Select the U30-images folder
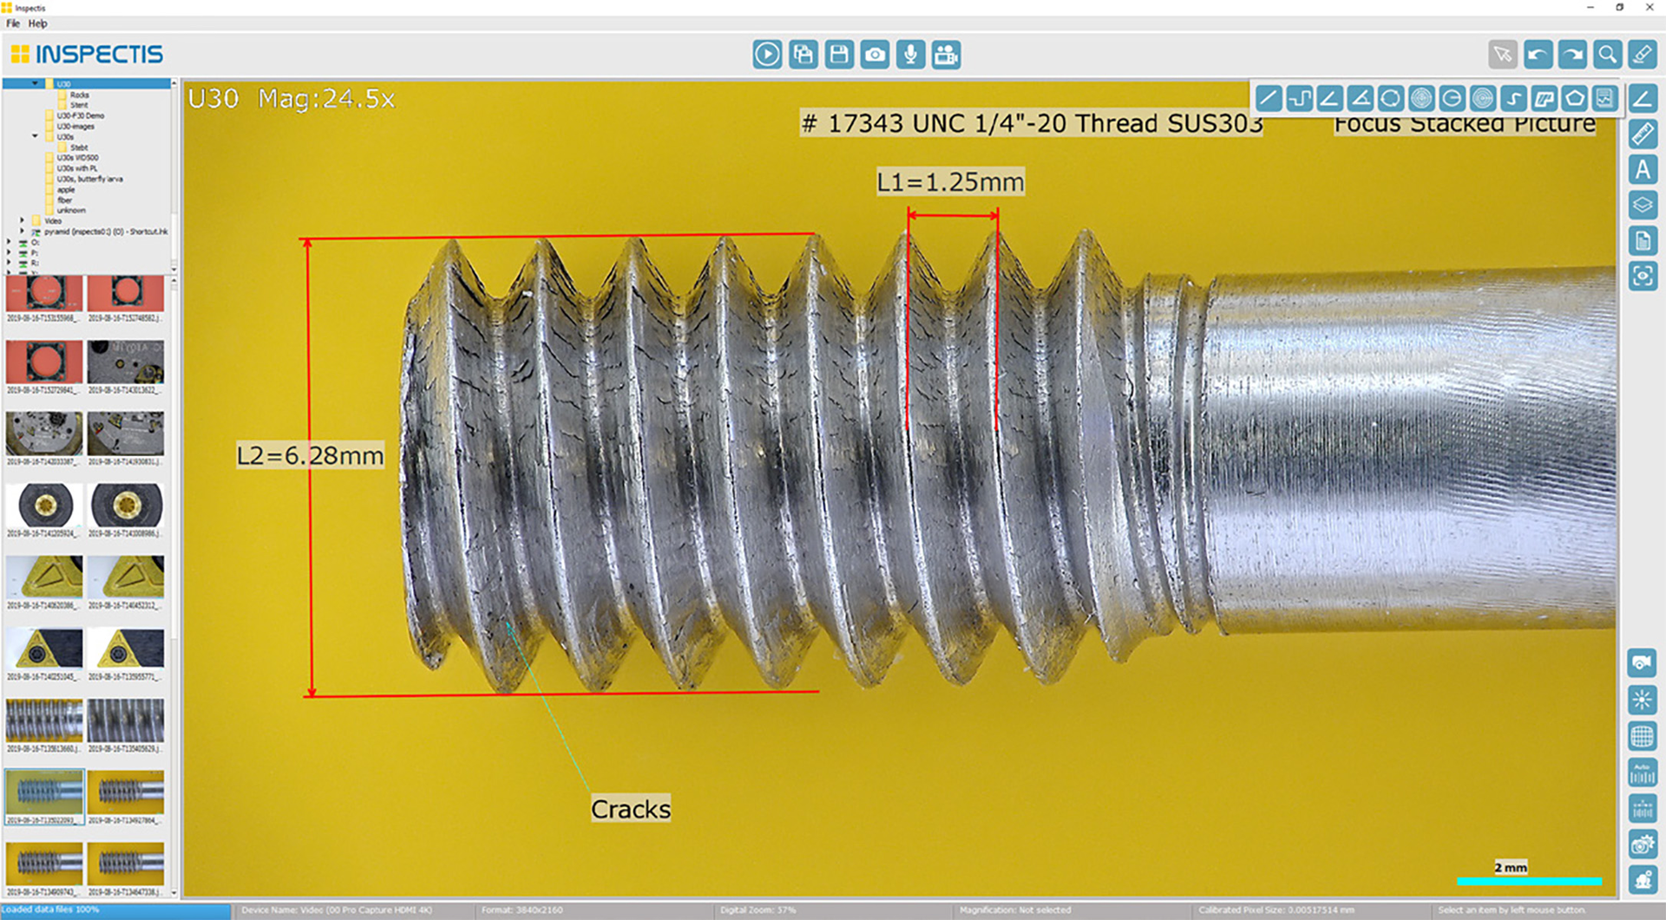Viewport: 1666px width, 920px height. pos(75,127)
